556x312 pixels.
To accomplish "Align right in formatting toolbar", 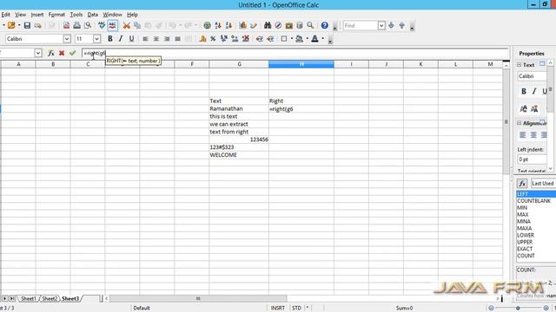I will click(x=167, y=39).
